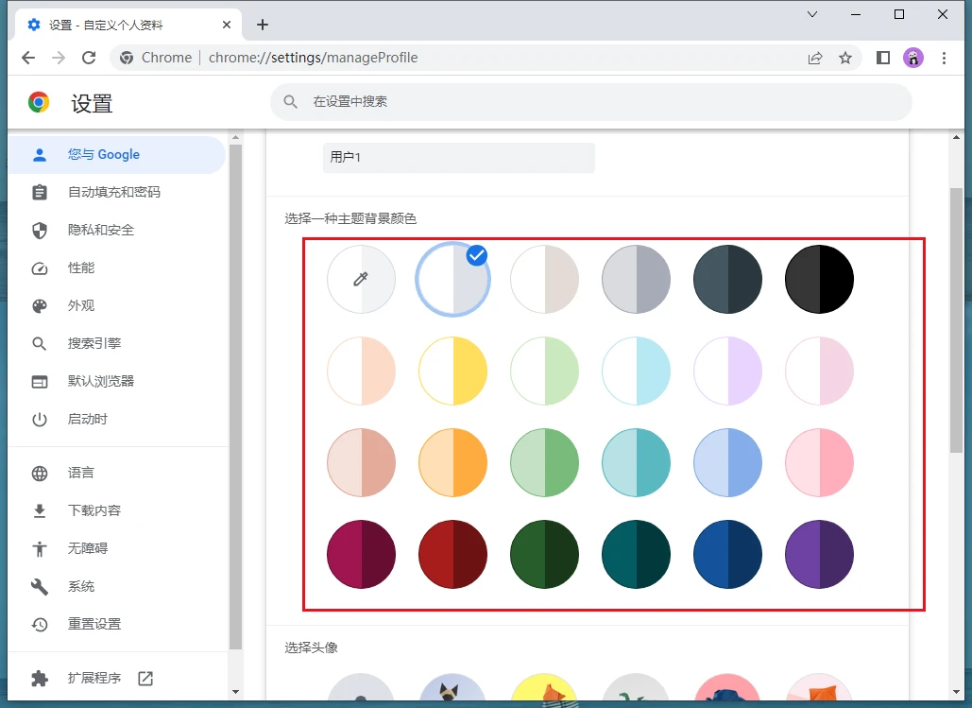Click the site info Chrome chip
Image resolution: width=972 pixels, height=708 pixels.
156,58
